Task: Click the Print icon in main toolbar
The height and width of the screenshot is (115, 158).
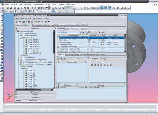Action: (15, 8)
